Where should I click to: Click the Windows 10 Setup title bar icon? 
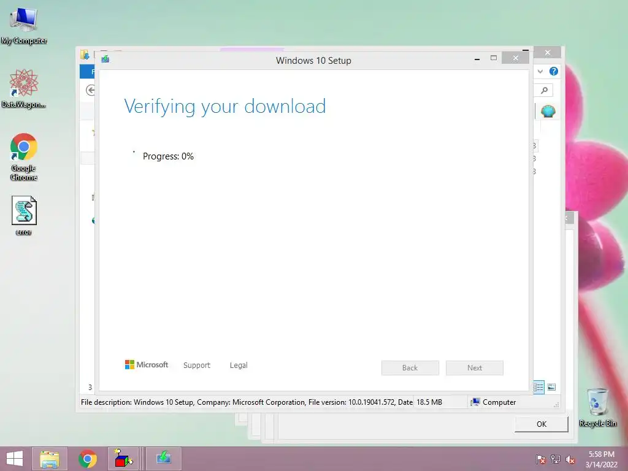click(x=105, y=59)
